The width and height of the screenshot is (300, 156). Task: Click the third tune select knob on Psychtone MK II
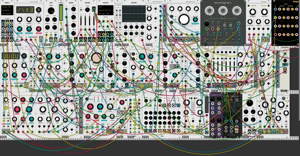pyautogui.click(x=237, y=11)
